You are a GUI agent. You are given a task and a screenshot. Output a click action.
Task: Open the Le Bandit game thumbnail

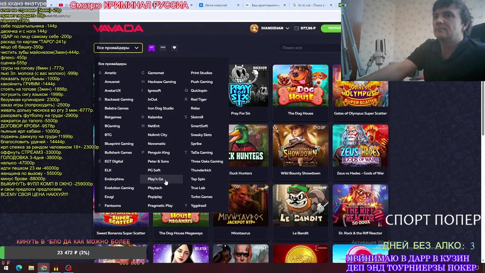click(x=300, y=206)
